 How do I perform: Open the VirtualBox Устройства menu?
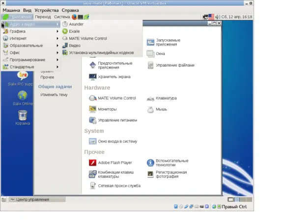click(x=47, y=10)
